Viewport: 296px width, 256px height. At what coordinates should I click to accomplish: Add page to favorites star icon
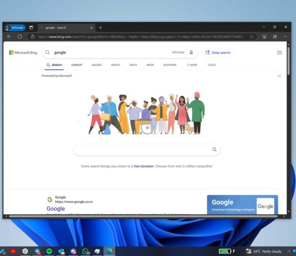pos(252,37)
